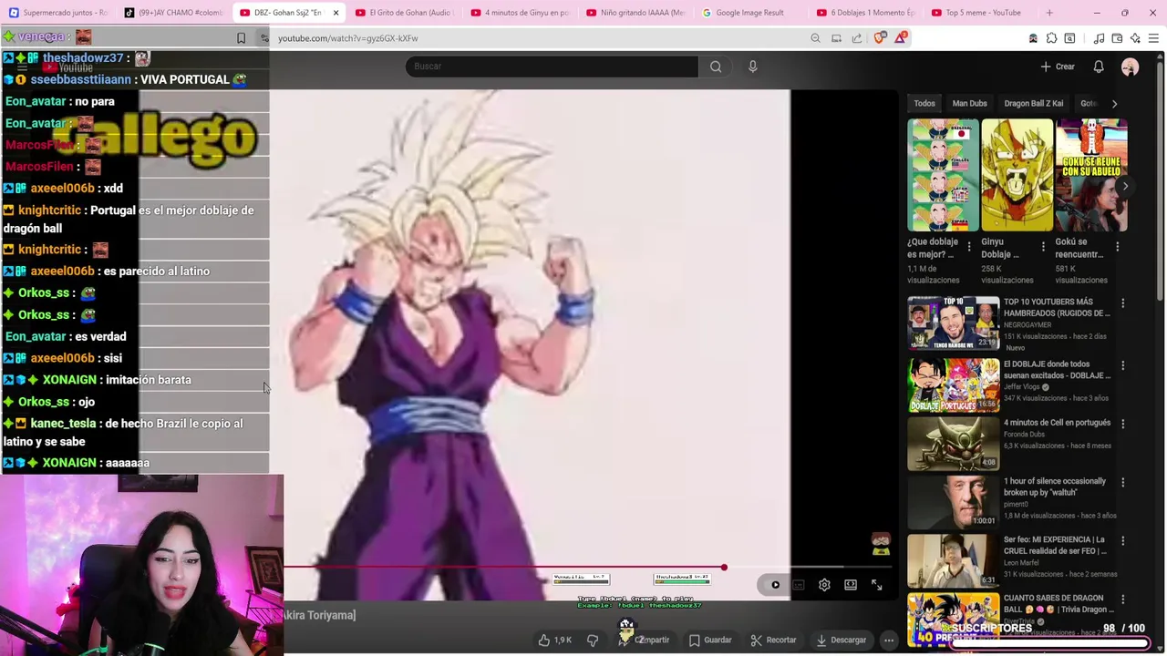Click the bookmark icon beside address bar
Image resolution: width=1167 pixels, height=656 pixels.
[x=241, y=38]
